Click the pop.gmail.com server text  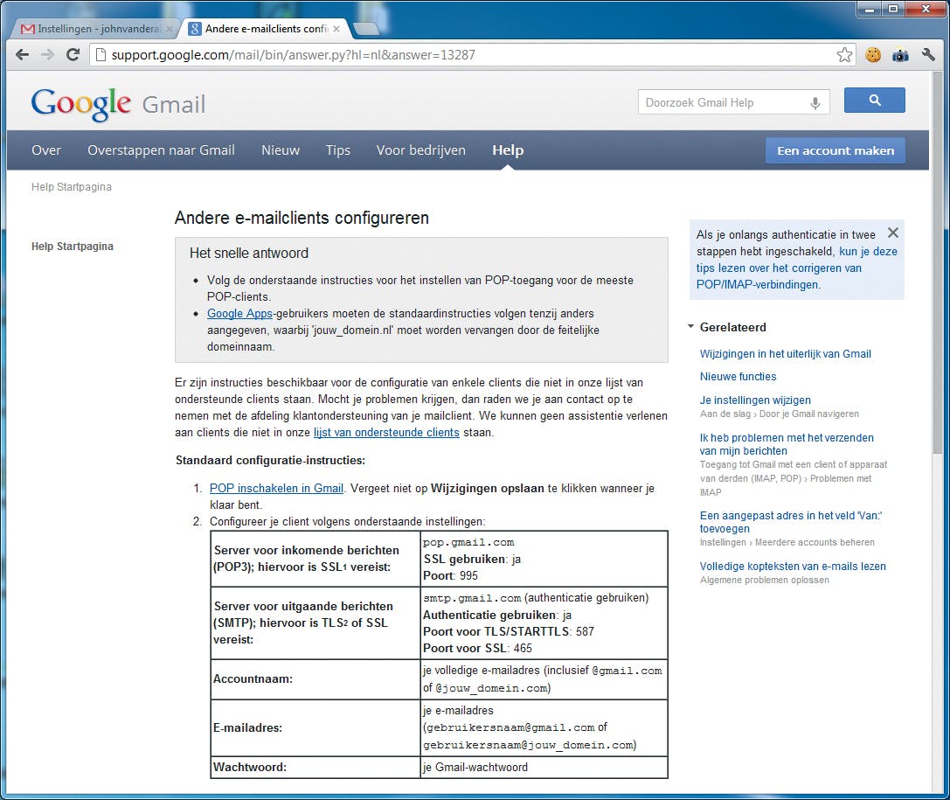[468, 542]
